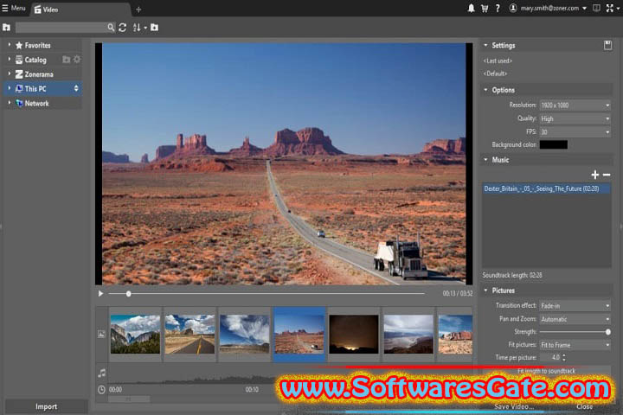The height and width of the screenshot is (415, 623).
Task: Click the pictures track icon
Action: pos(102,335)
